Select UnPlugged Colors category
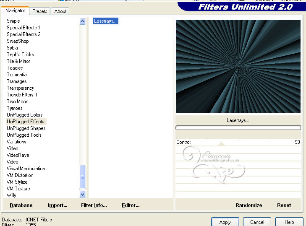The image size is (306, 226). click(25, 115)
